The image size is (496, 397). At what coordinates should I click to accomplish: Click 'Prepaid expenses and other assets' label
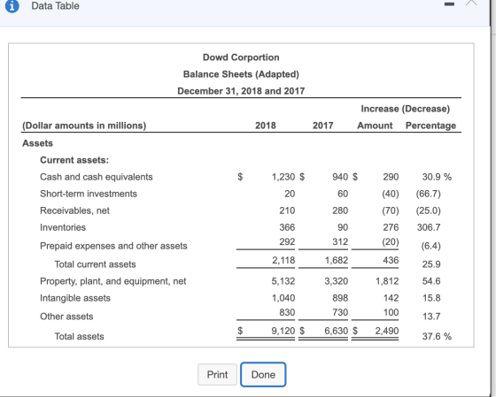coord(113,246)
